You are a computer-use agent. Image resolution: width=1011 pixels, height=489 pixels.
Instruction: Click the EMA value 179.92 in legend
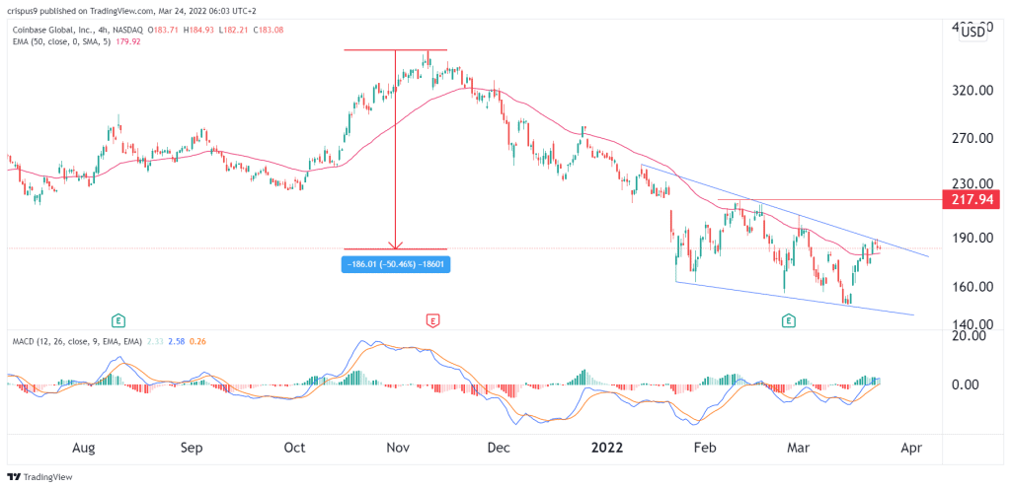(127, 41)
